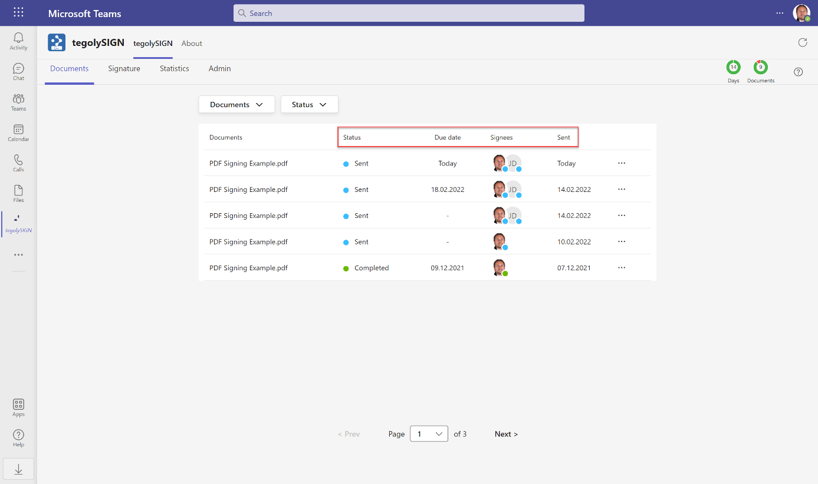
Task: Click the < Prev pagination button
Action: click(349, 434)
